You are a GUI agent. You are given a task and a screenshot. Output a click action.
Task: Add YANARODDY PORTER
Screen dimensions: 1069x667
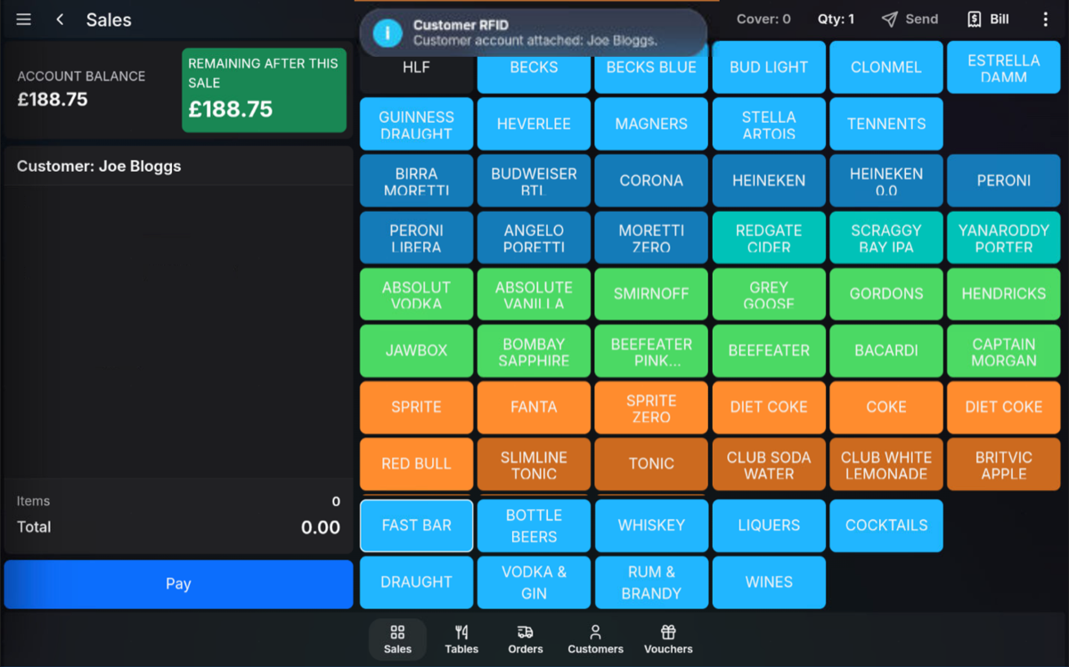click(x=1004, y=238)
